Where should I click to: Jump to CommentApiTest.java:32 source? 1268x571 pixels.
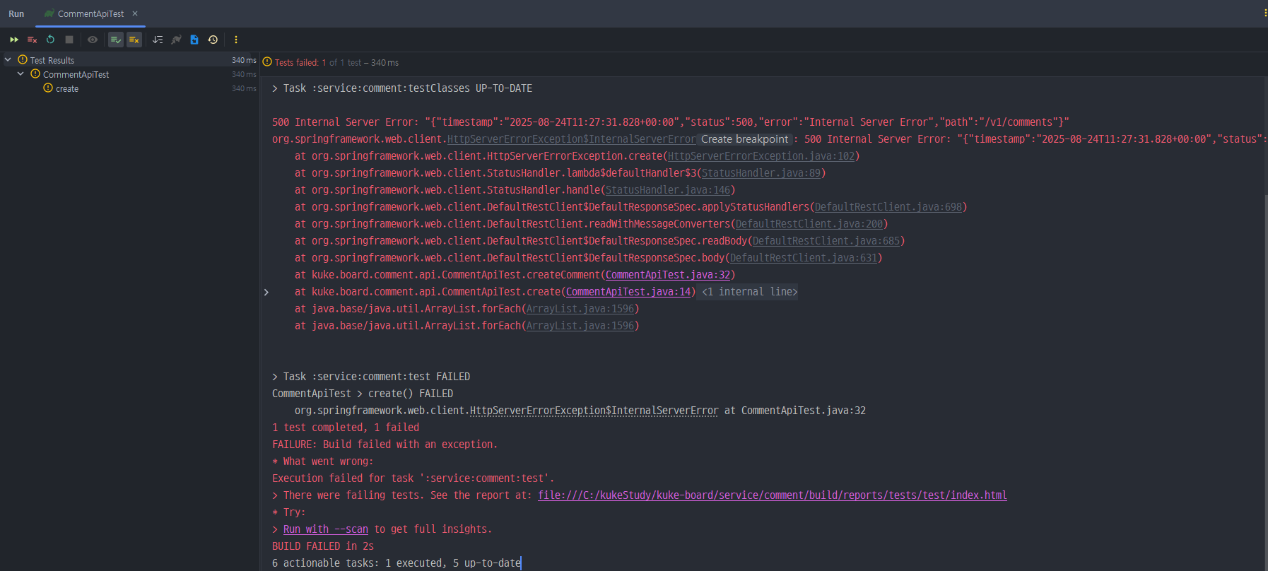pyautogui.click(x=668, y=275)
